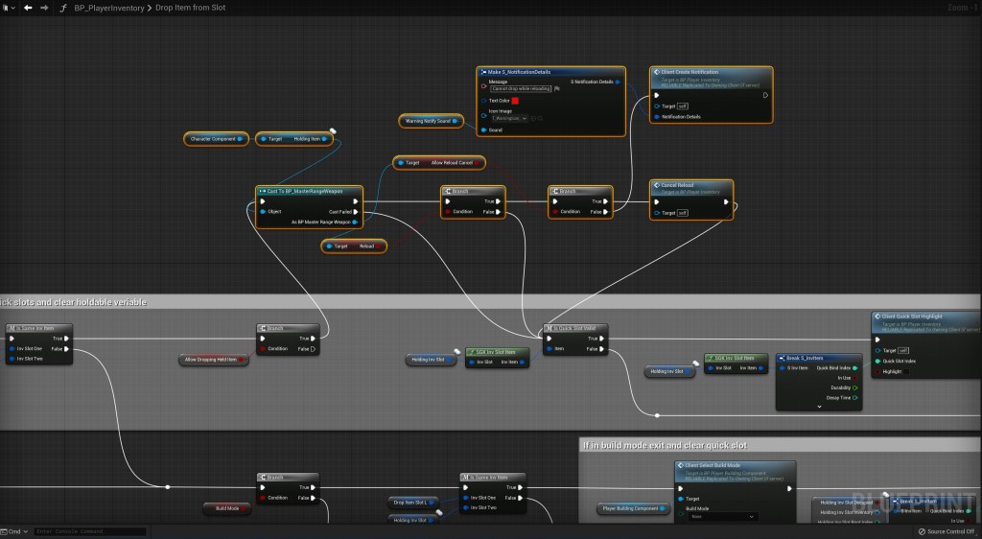Image resolution: width=982 pixels, height=539 pixels.
Task: Click the flag icon beside the Message field
Action: (x=557, y=88)
